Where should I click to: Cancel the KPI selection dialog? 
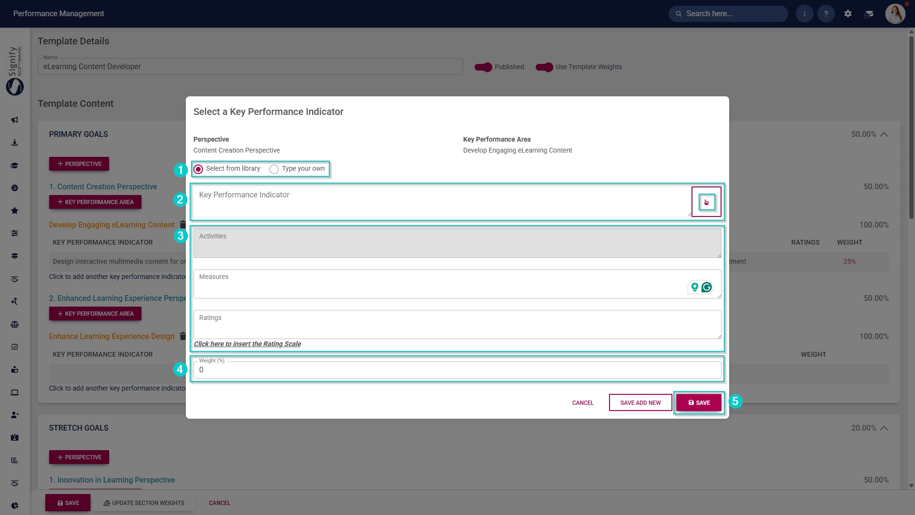click(x=583, y=403)
